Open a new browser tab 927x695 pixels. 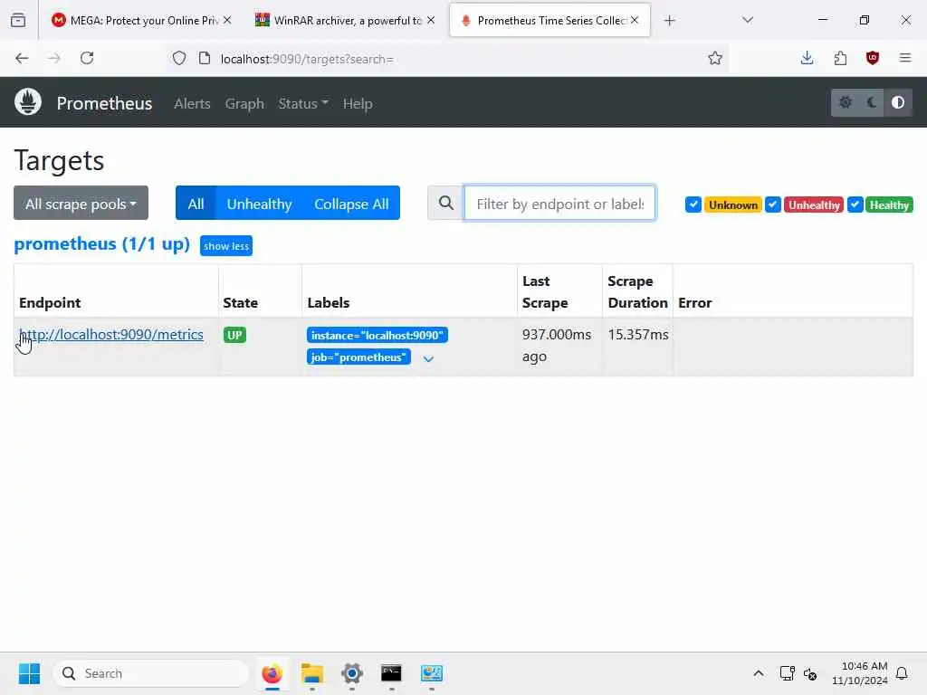[669, 21]
